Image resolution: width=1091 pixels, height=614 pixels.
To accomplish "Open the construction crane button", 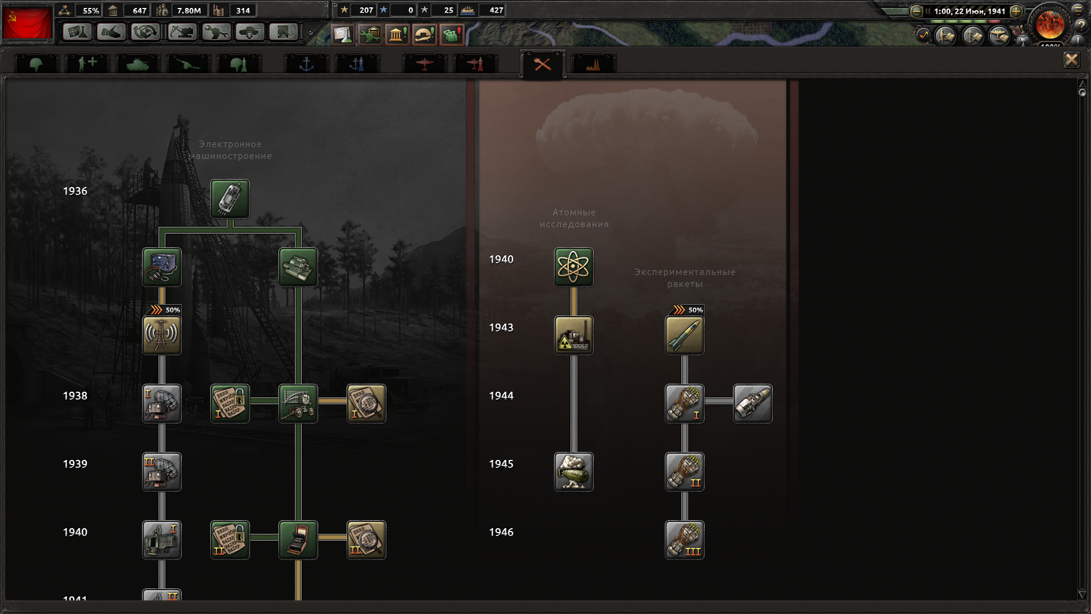I will [x=182, y=32].
